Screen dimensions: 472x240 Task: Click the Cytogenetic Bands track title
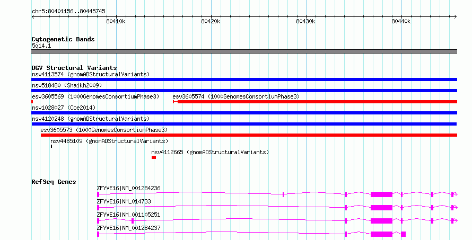pos(63,39)
